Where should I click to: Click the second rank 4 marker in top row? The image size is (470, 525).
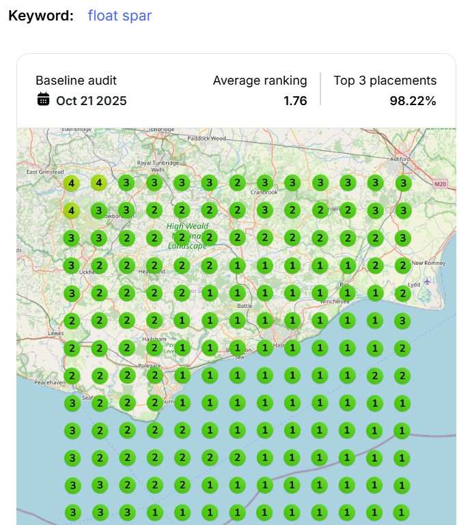[x=99, y=182]
